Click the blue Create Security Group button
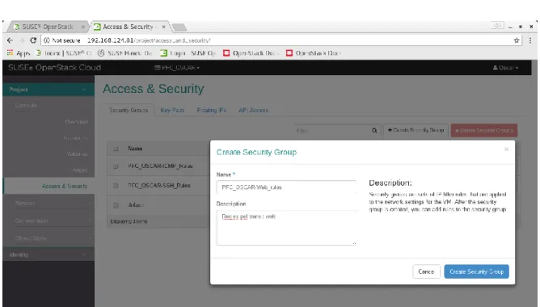Image resolution: width=540 pixels, height=307 pixels. coord(477,271)
